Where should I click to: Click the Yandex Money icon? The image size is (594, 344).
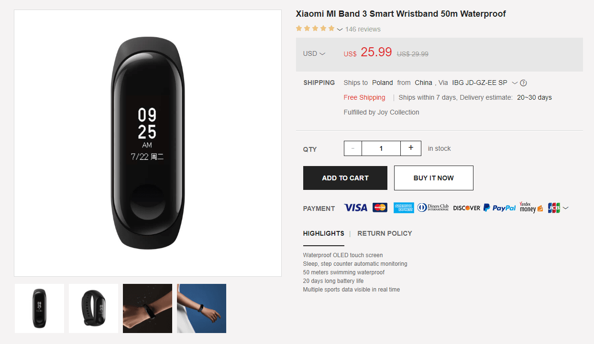click(531, 208)
